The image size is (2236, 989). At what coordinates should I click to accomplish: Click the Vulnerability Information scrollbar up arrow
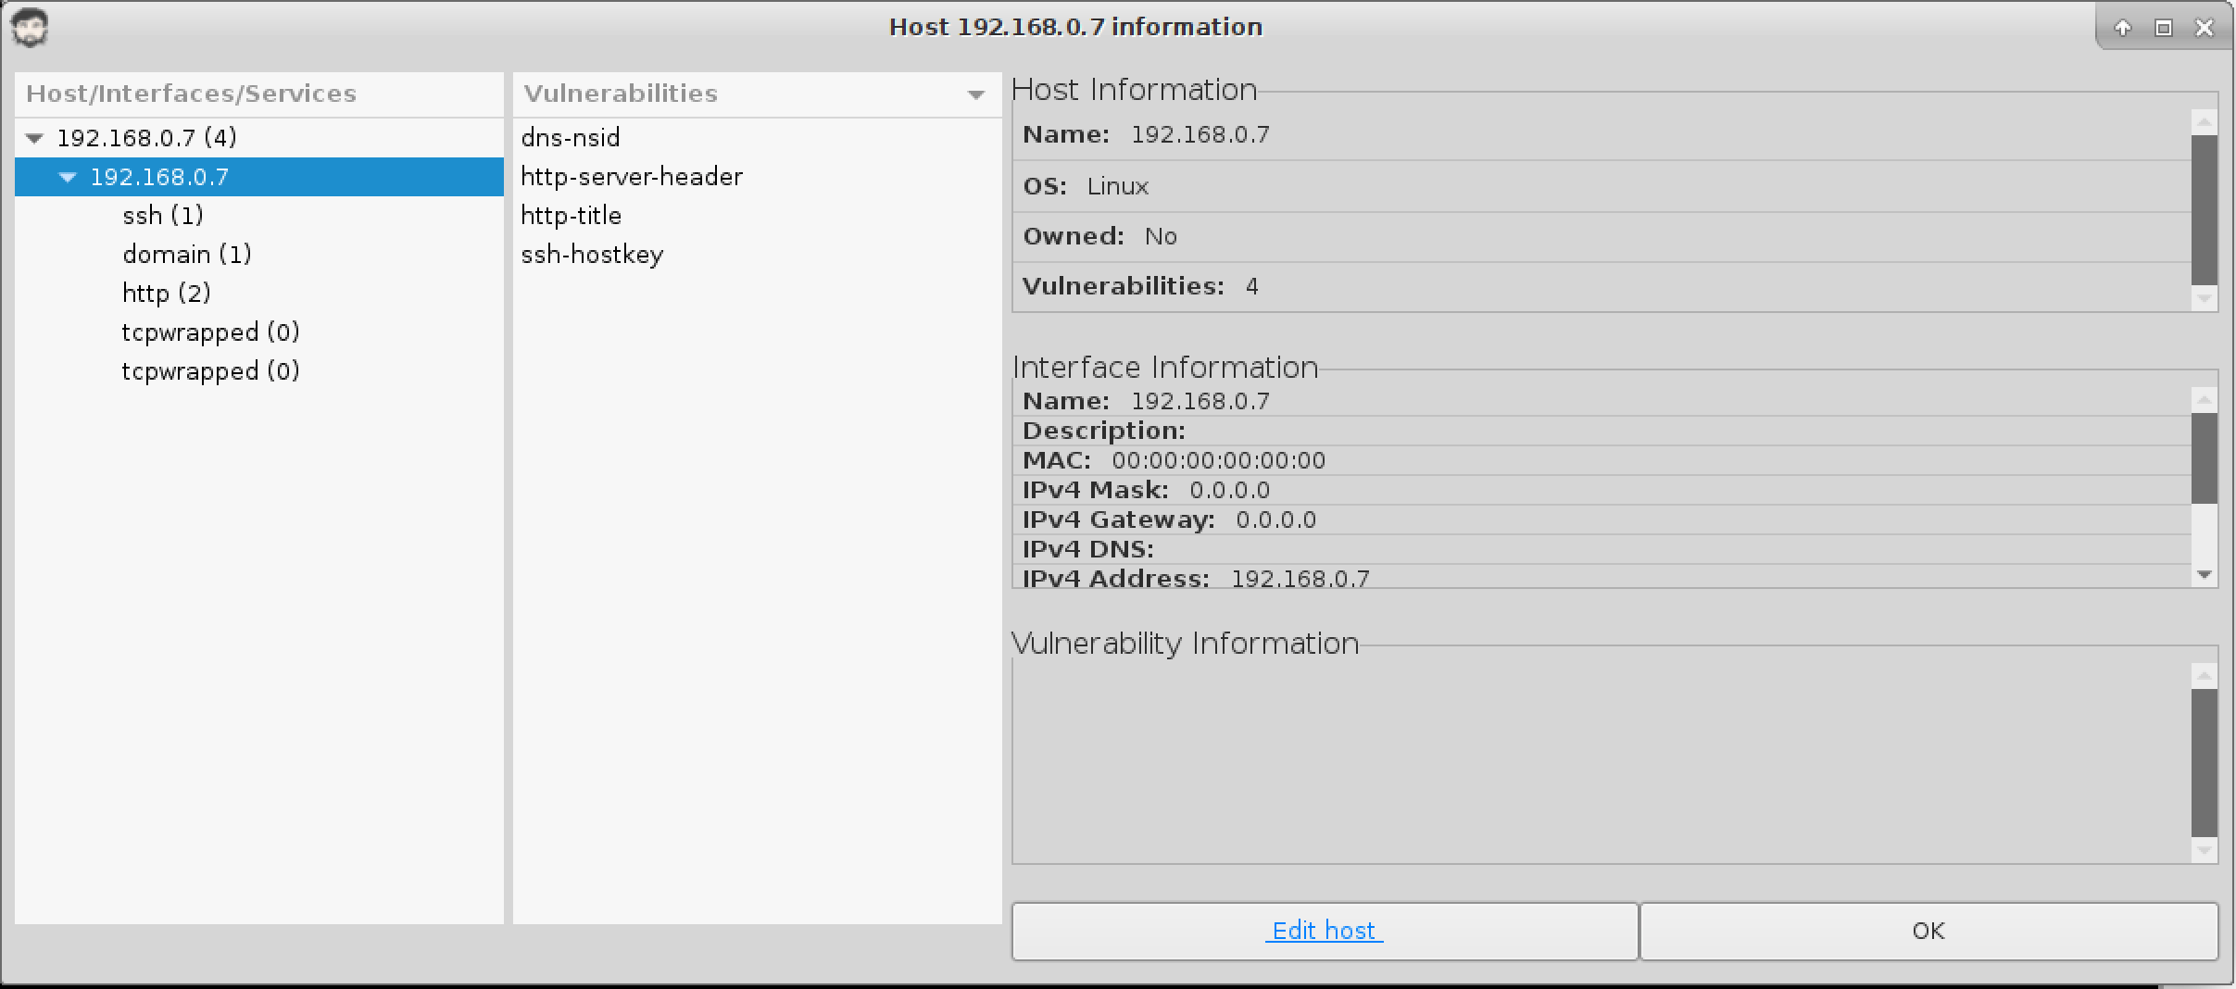coord(2204,676)
